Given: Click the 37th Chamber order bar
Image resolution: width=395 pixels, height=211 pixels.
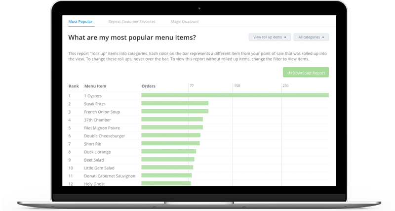Looking at the screenshot, I should tap(172, 120).
